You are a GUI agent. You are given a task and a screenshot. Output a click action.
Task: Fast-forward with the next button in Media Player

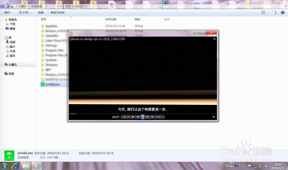pos(147,117)
